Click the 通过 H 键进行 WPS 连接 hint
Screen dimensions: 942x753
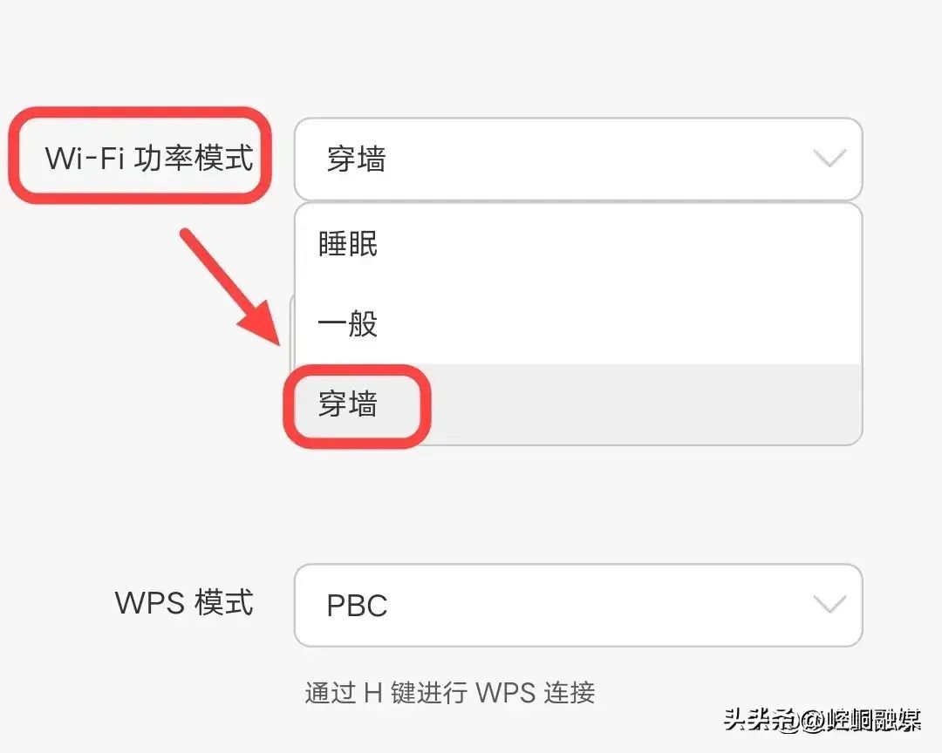[450, 692]
